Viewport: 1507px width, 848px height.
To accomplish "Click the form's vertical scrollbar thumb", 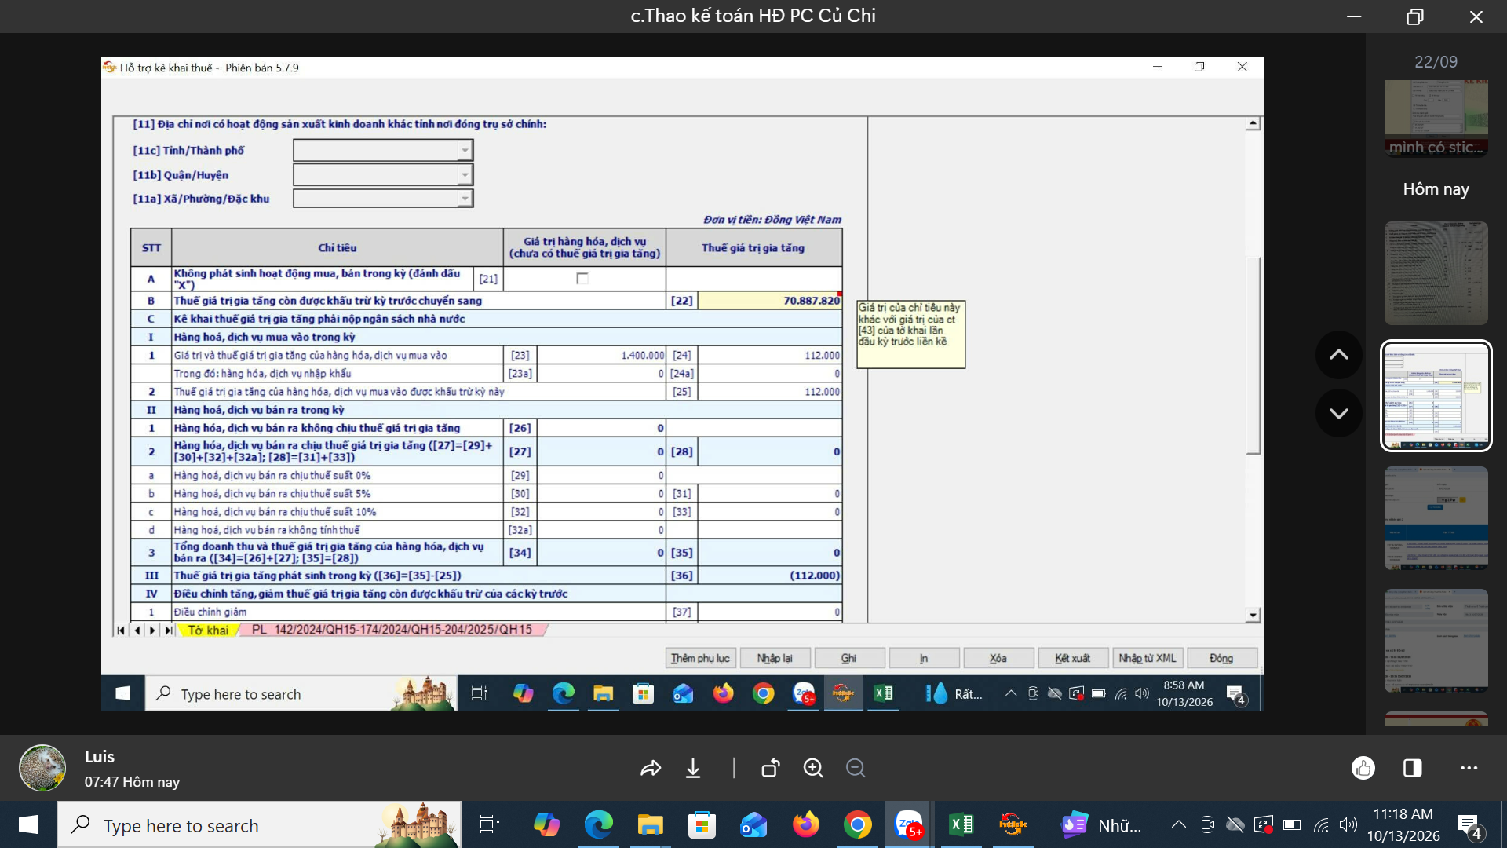I will (x=1253, y=355).
